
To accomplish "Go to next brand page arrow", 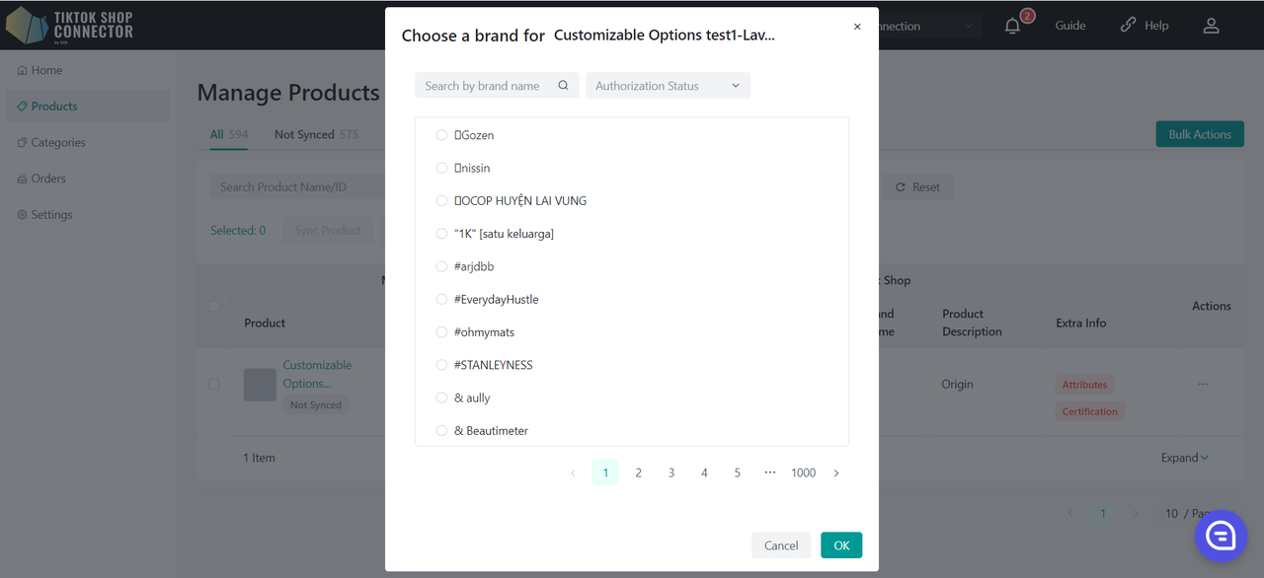I will (x=836, y=473).
